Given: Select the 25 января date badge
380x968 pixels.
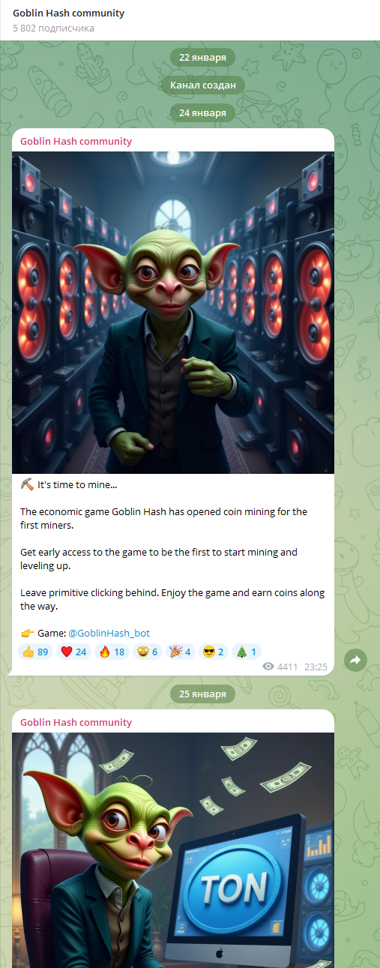Looking at the screenshot, I should [202, 694].
